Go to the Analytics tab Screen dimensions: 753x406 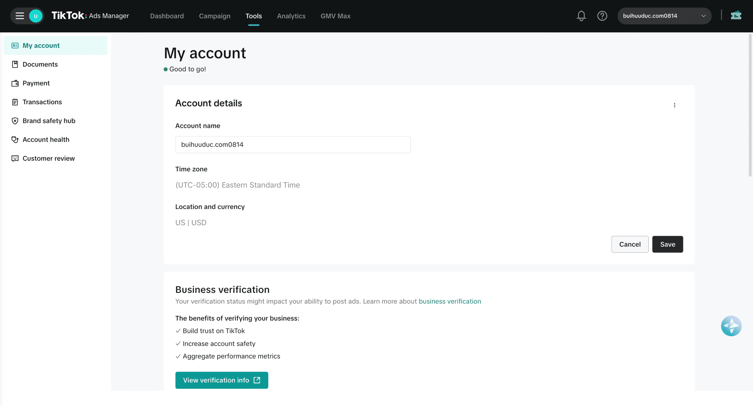click(291, 16)
